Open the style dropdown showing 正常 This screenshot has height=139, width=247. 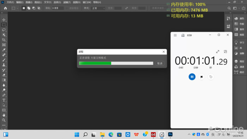98,8
